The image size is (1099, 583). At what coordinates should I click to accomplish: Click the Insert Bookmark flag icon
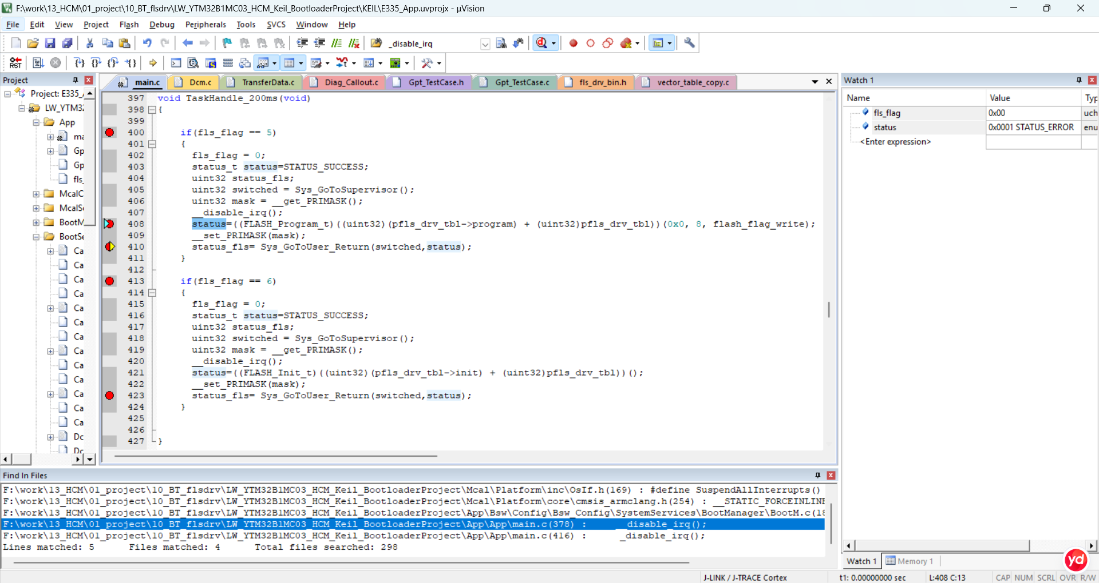227,43
